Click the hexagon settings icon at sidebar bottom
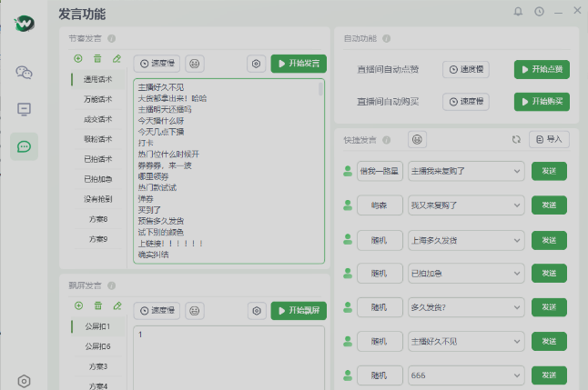This screenshot has height=390, width=588. coord(25,380)
